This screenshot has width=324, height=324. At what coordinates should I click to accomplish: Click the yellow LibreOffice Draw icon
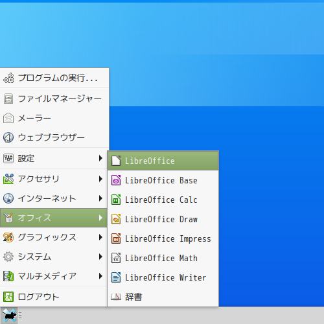click(x=116, y=219)
